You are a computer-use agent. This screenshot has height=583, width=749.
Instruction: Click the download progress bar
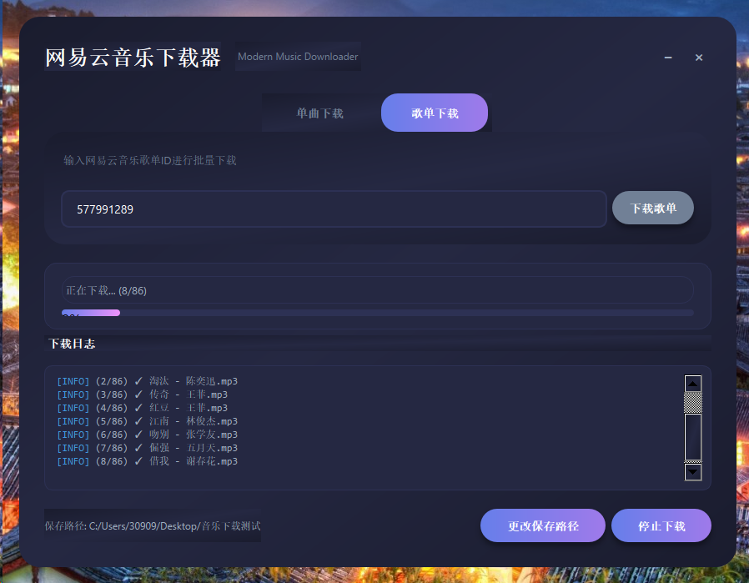pos(377,313)
